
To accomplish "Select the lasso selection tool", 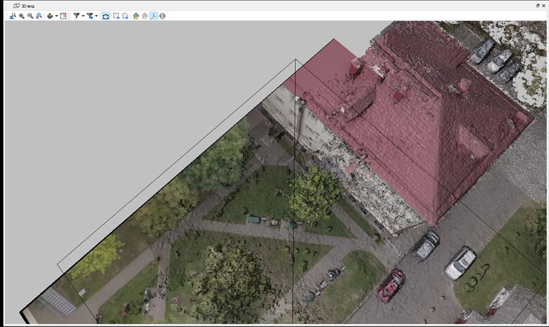I will pyautogui.click(x=125, y=16).
